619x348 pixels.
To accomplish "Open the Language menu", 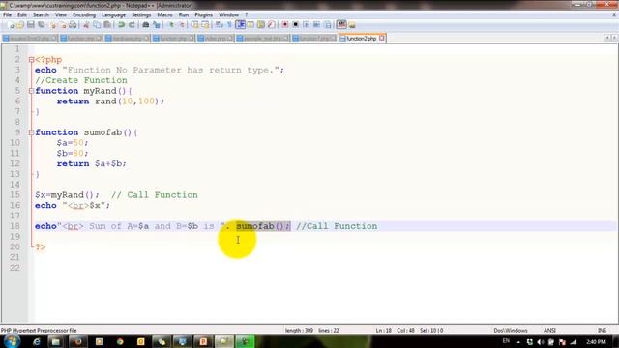I will tap(114, 15).
